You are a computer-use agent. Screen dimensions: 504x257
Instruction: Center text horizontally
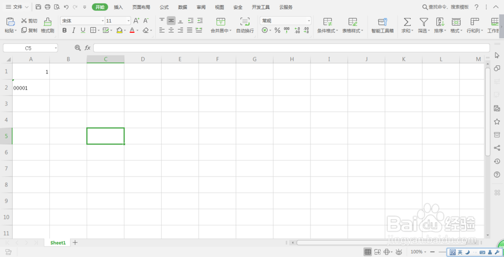[x=171, y=30]
